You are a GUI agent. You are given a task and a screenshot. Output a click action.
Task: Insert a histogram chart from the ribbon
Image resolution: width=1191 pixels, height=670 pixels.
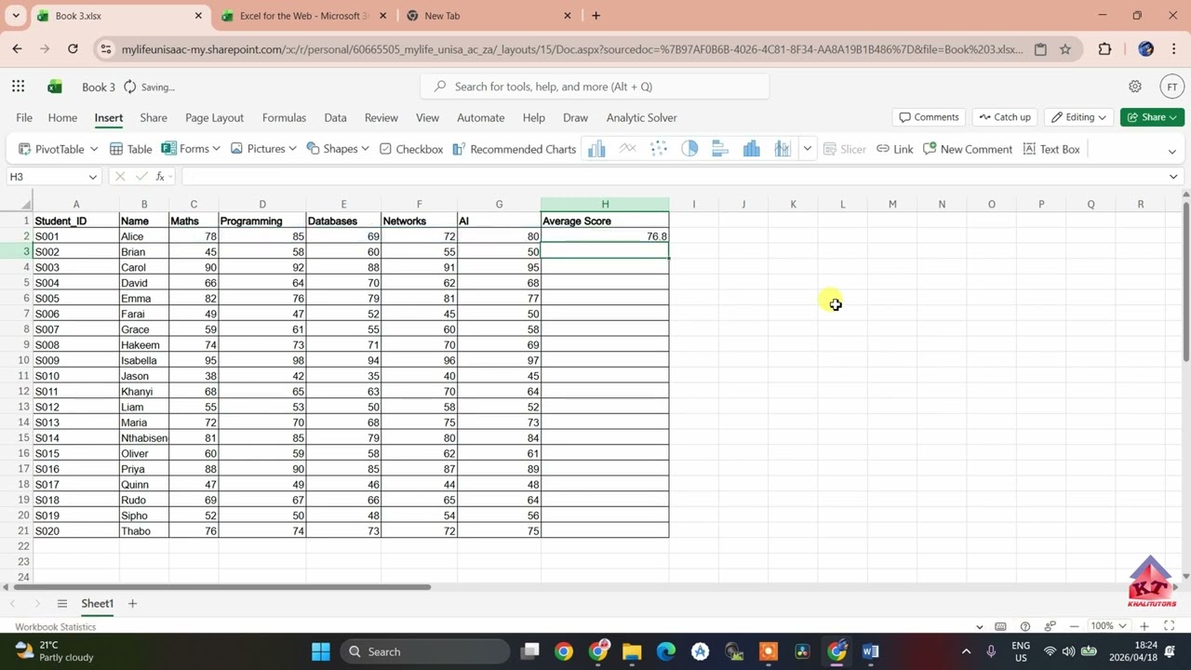(x=752, y=149)
